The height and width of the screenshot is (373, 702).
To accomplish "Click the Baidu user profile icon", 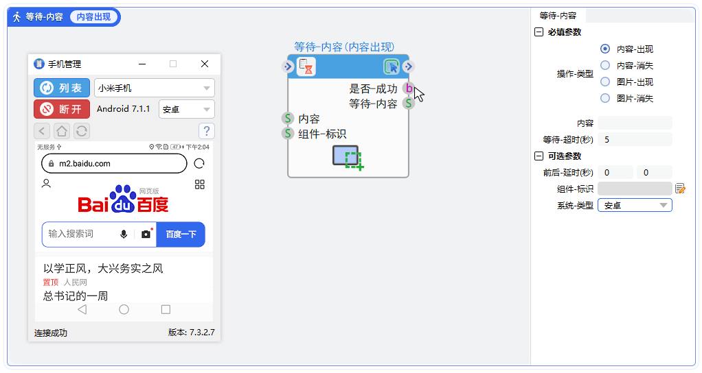I will click(x=46, y=184).
